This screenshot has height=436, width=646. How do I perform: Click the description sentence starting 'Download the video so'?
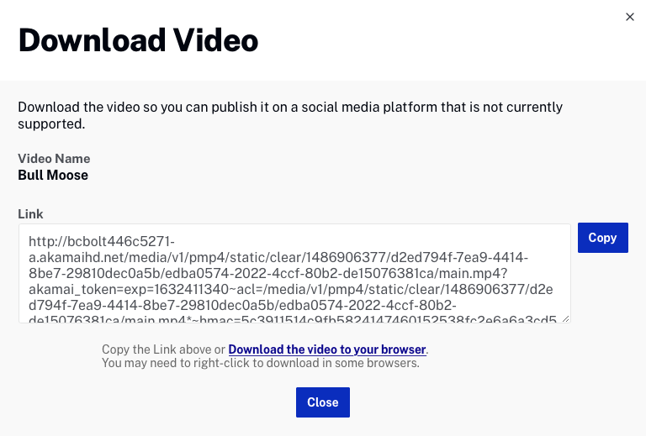290,108
